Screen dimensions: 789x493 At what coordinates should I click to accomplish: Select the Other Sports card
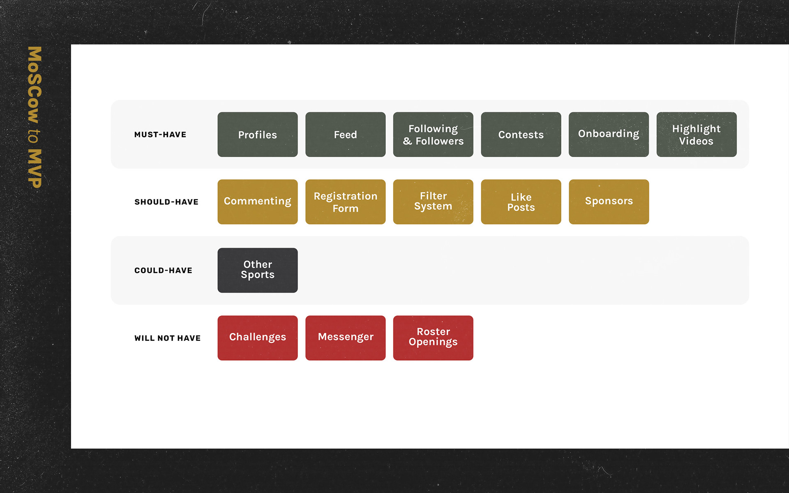point(258,270)
